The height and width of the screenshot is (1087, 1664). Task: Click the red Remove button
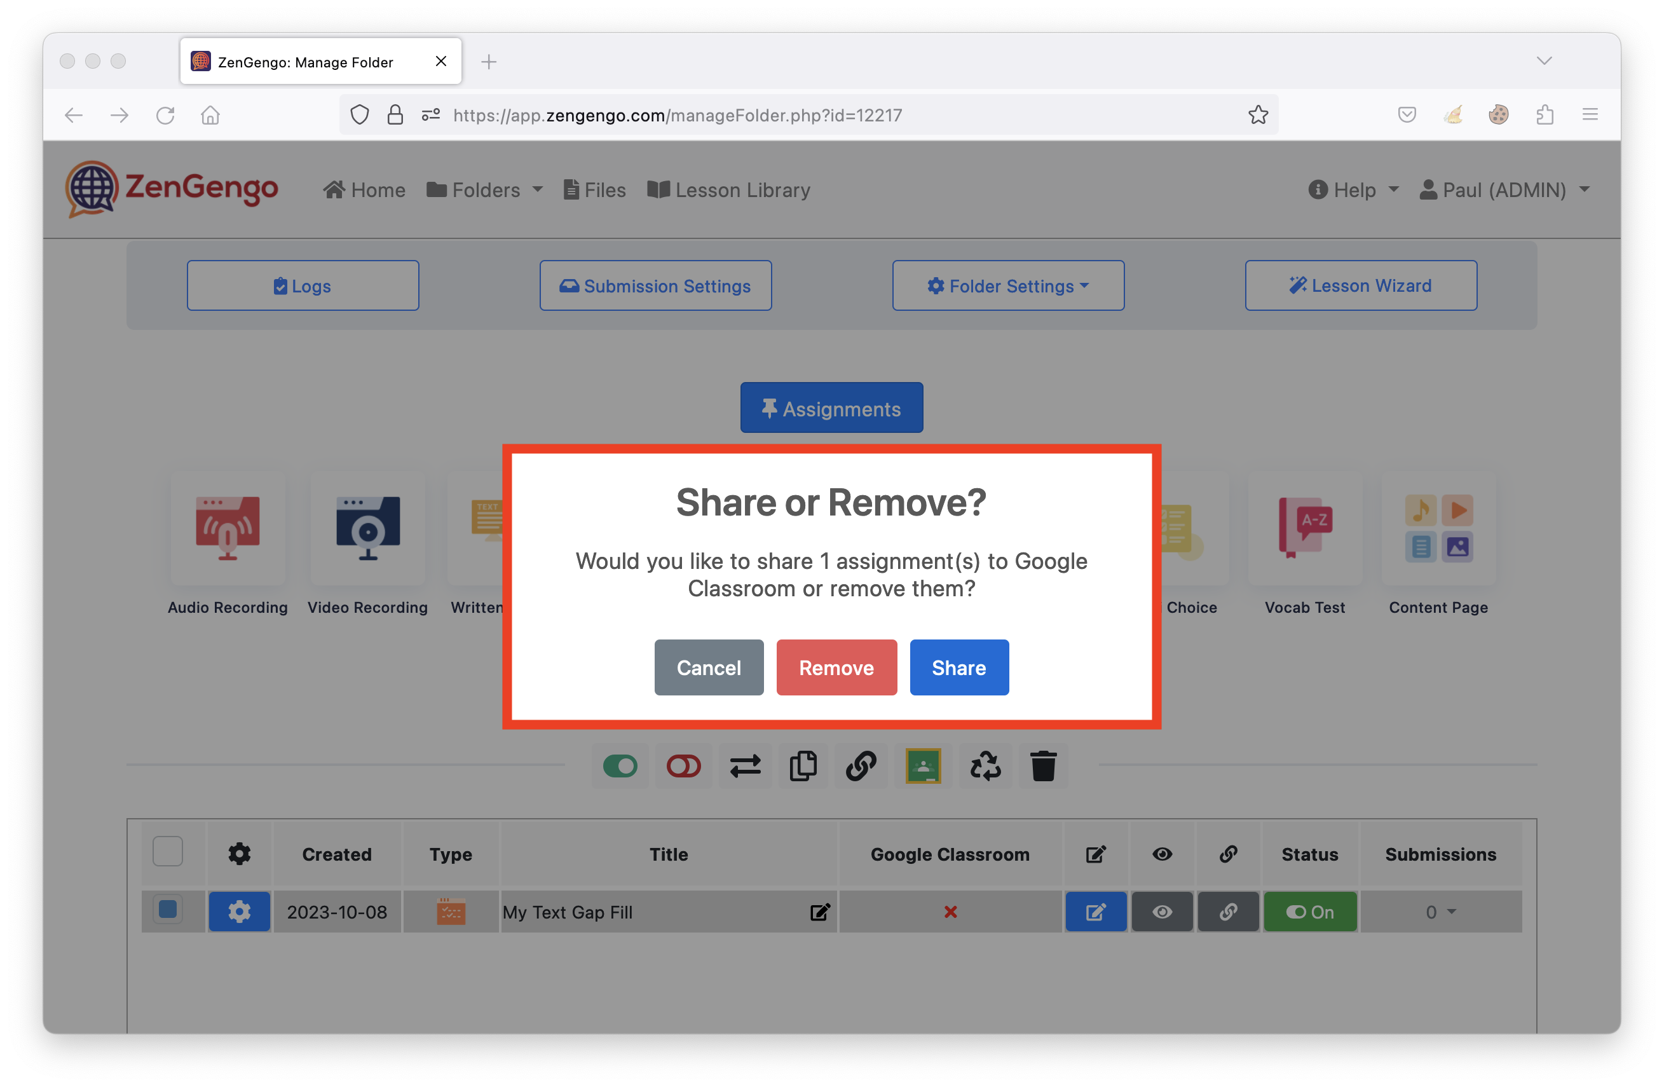click(836, 667)
